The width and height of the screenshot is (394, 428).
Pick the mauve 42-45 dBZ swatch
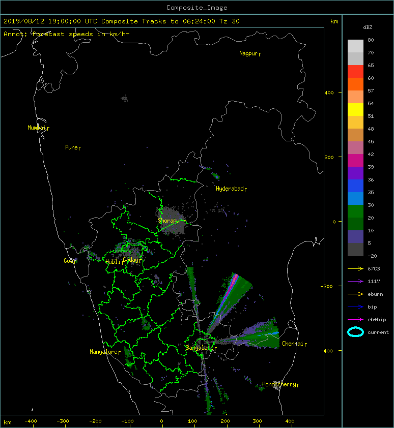click(x=355, y=148)
